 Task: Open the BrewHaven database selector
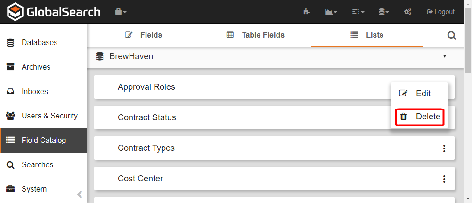(x=278, y=56)
